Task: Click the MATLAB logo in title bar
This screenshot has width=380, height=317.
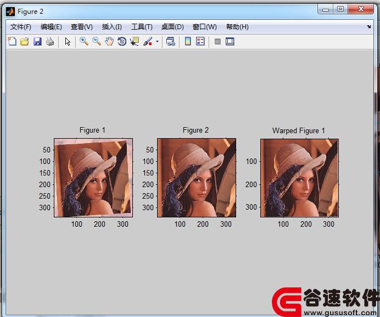Action: tap(10, 12)
